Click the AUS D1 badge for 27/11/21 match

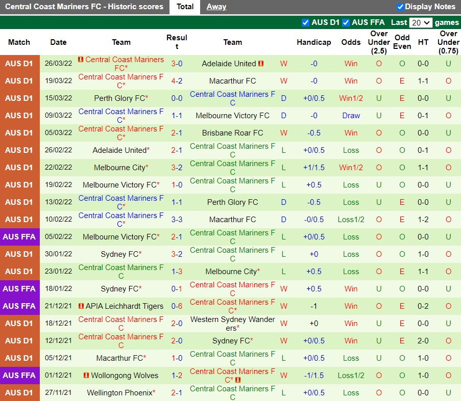click(x=19, y=393)
